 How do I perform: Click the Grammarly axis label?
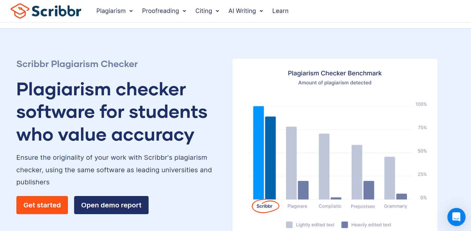point(395,206)
